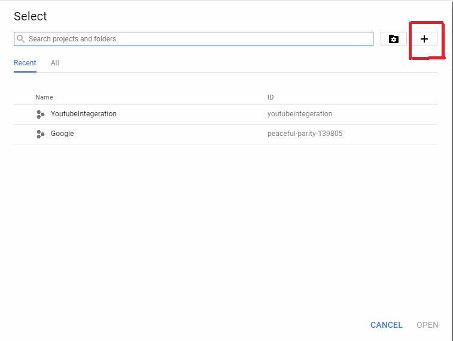
Task: Click the Google project icon
Action: point(41,134)
